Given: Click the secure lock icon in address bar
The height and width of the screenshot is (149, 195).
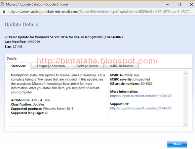Looking at the screenshot, I should 4,12.
